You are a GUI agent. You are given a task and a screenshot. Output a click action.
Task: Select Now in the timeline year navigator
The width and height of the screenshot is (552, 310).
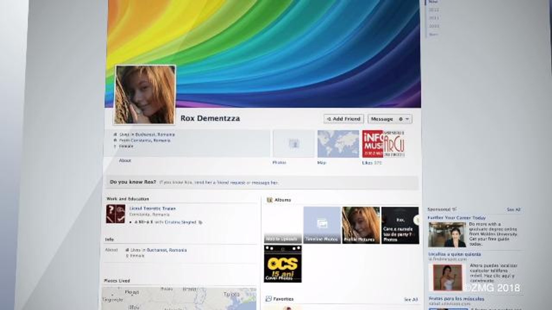433,2
